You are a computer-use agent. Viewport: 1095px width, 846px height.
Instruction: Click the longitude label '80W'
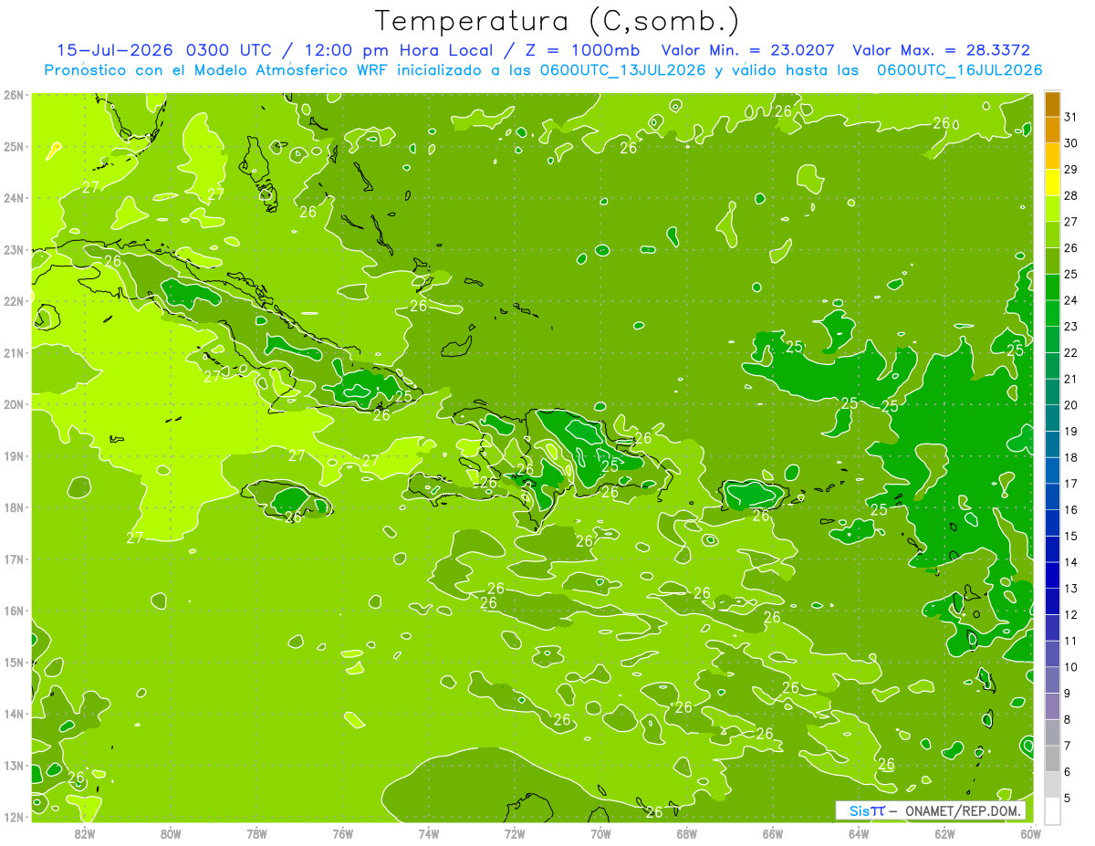171,833
